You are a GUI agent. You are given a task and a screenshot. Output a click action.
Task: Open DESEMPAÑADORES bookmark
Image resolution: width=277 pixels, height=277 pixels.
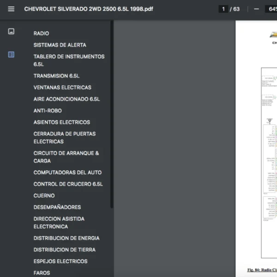(x=57, y=207)
